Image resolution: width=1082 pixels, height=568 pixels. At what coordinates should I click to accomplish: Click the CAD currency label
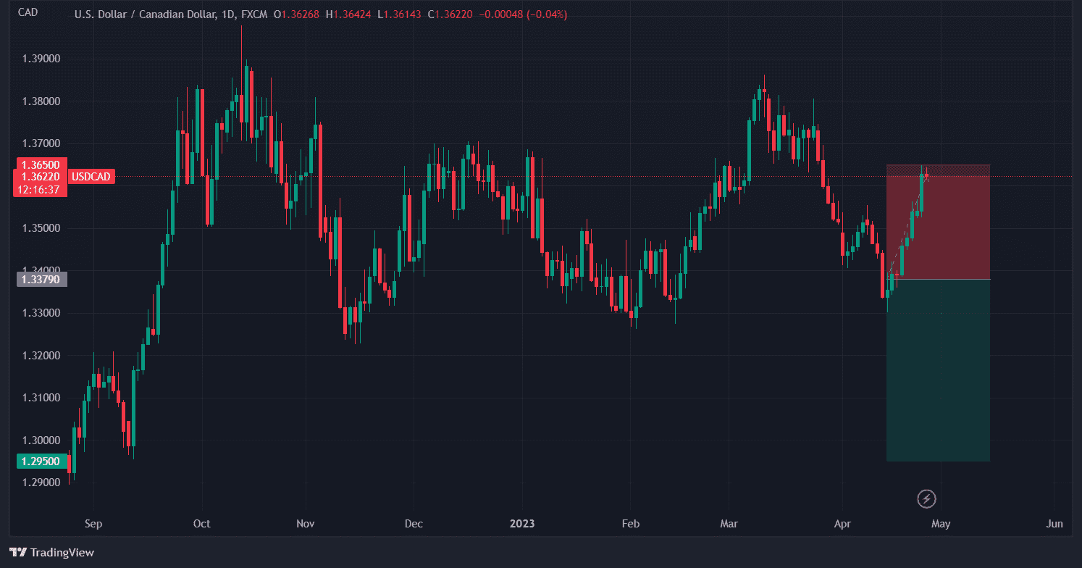click(28, 12)
